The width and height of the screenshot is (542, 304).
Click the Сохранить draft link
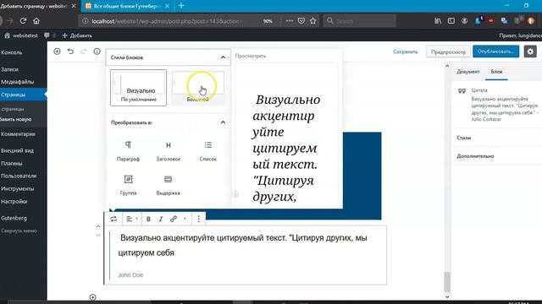[405, 52]
